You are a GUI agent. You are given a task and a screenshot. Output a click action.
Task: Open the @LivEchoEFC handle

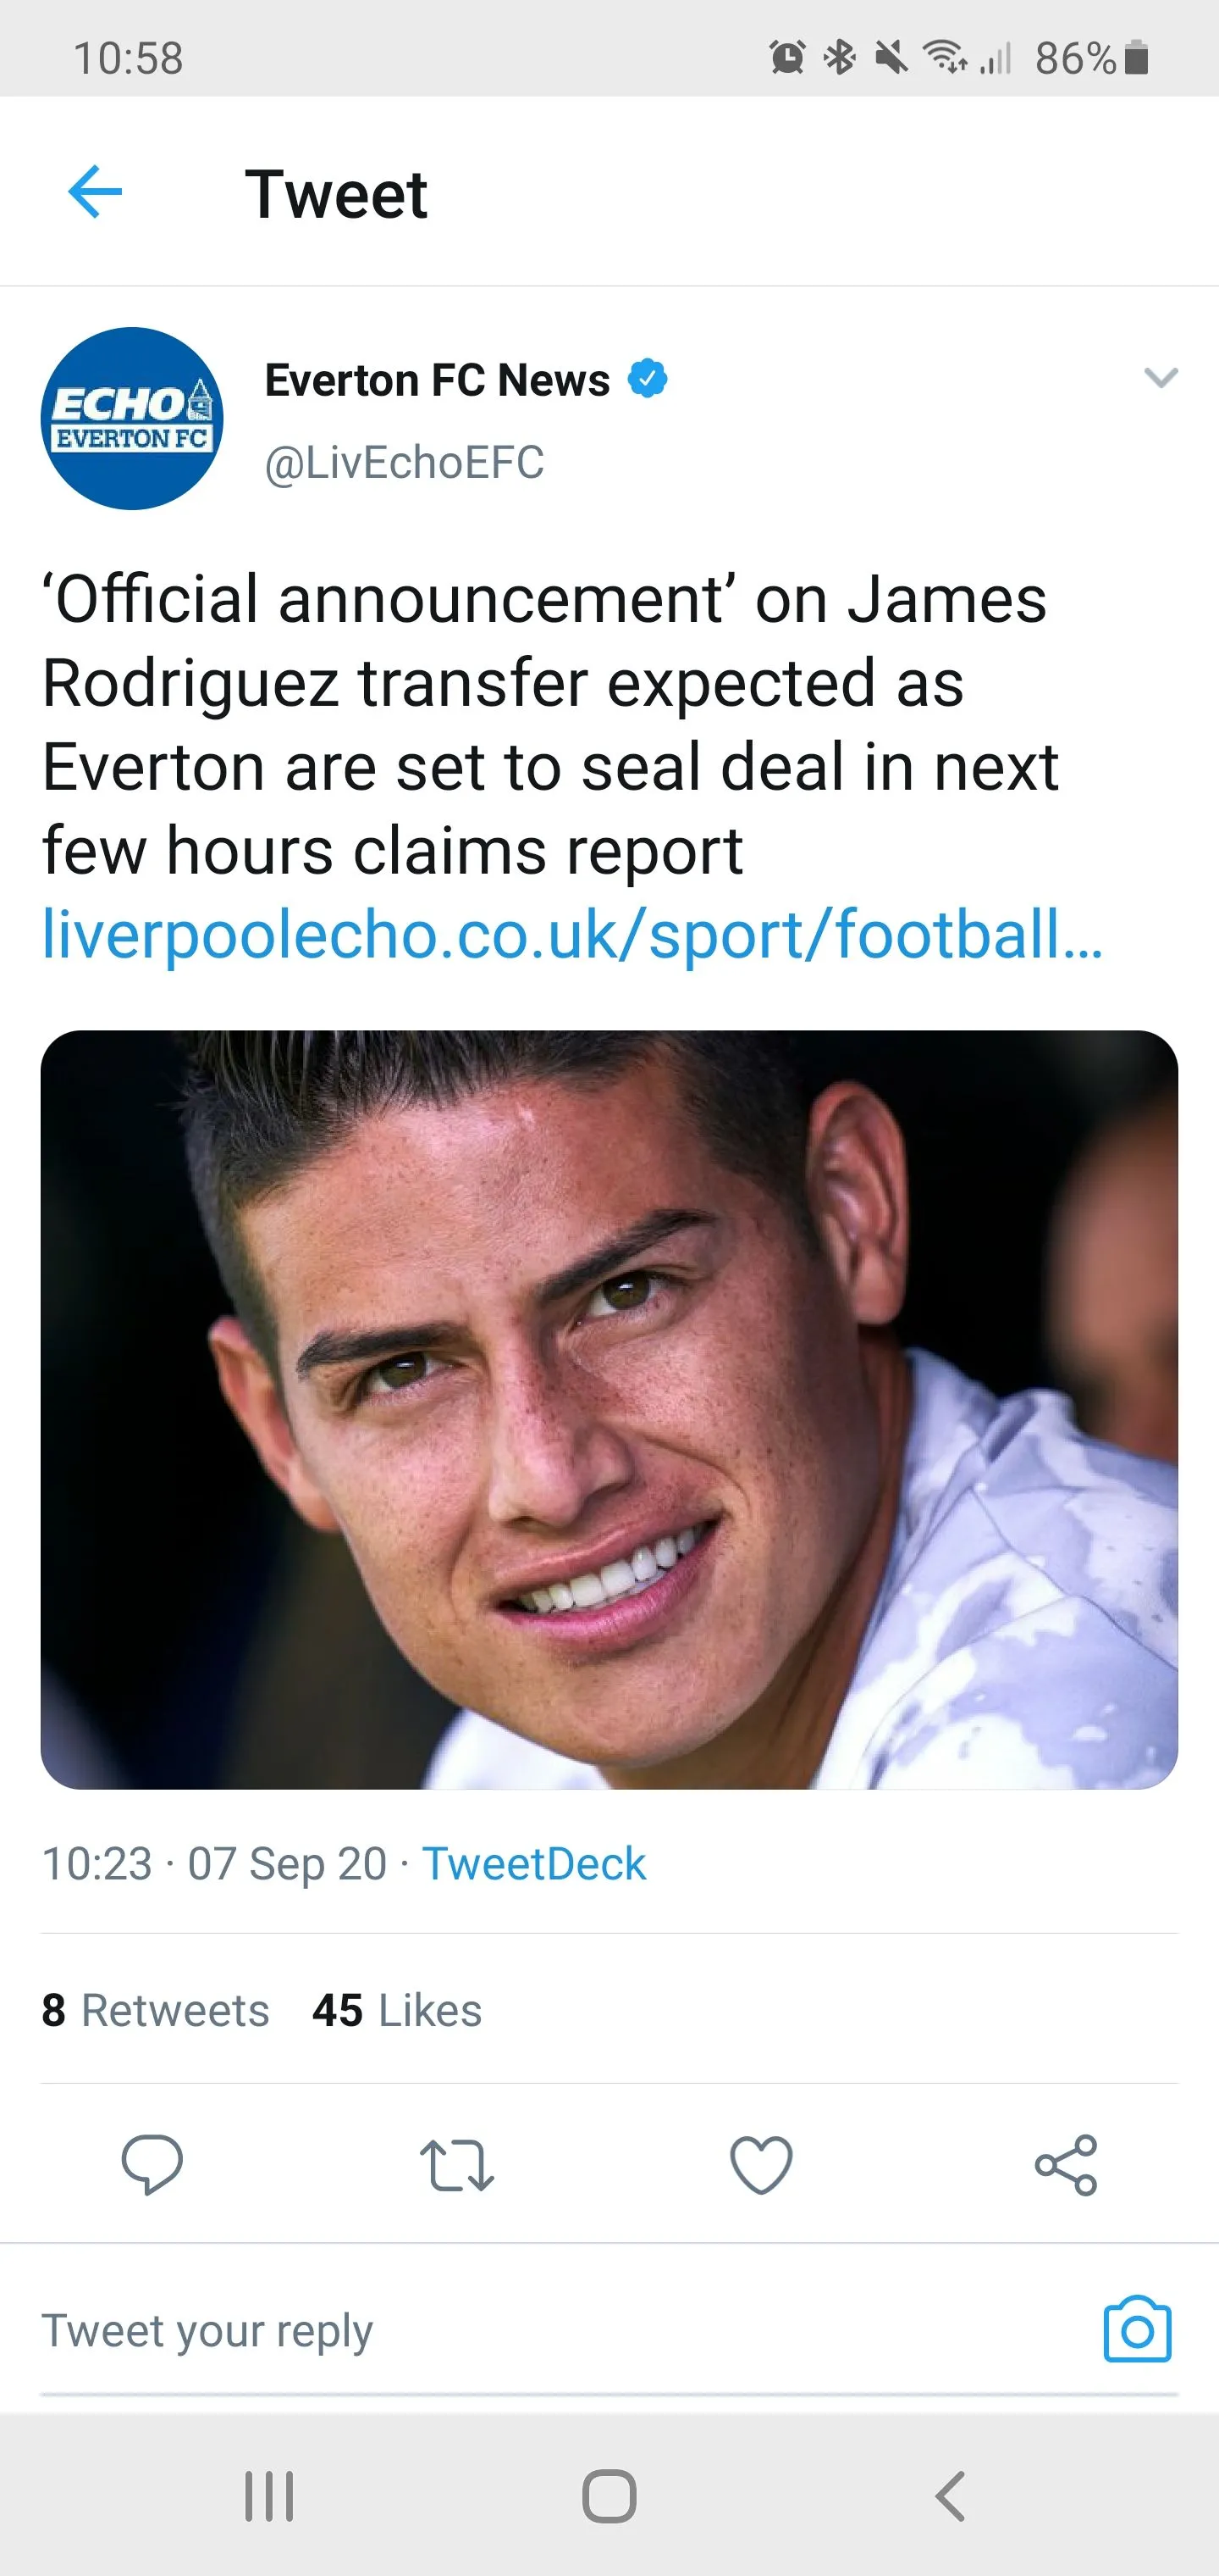point(405,463)
